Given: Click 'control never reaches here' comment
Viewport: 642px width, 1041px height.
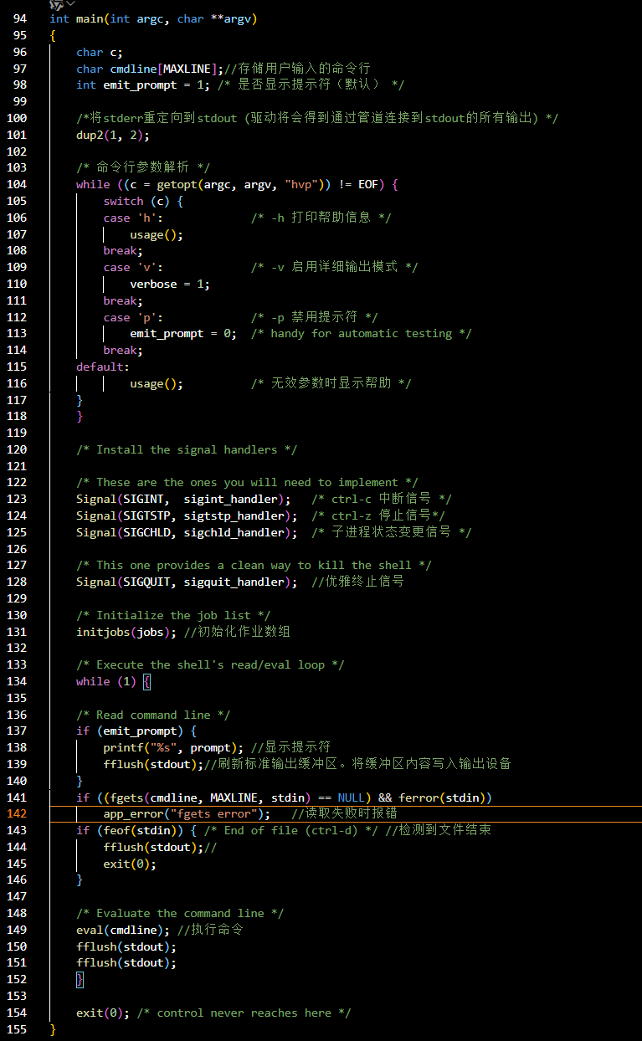Looking at the screenshot, I should (244, 1013).
